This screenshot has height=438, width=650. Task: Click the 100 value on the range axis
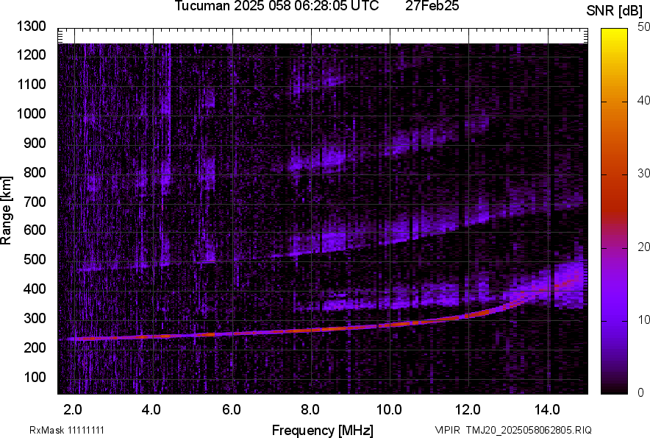35,378
